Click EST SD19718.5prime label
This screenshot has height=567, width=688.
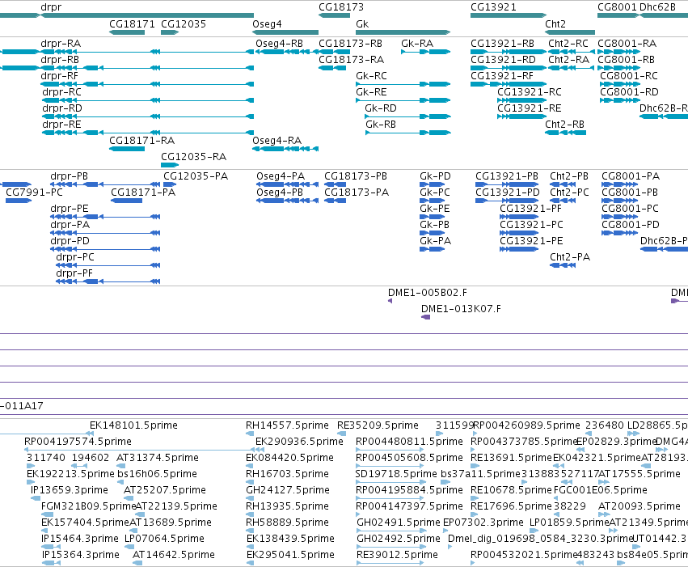[396, 473]
